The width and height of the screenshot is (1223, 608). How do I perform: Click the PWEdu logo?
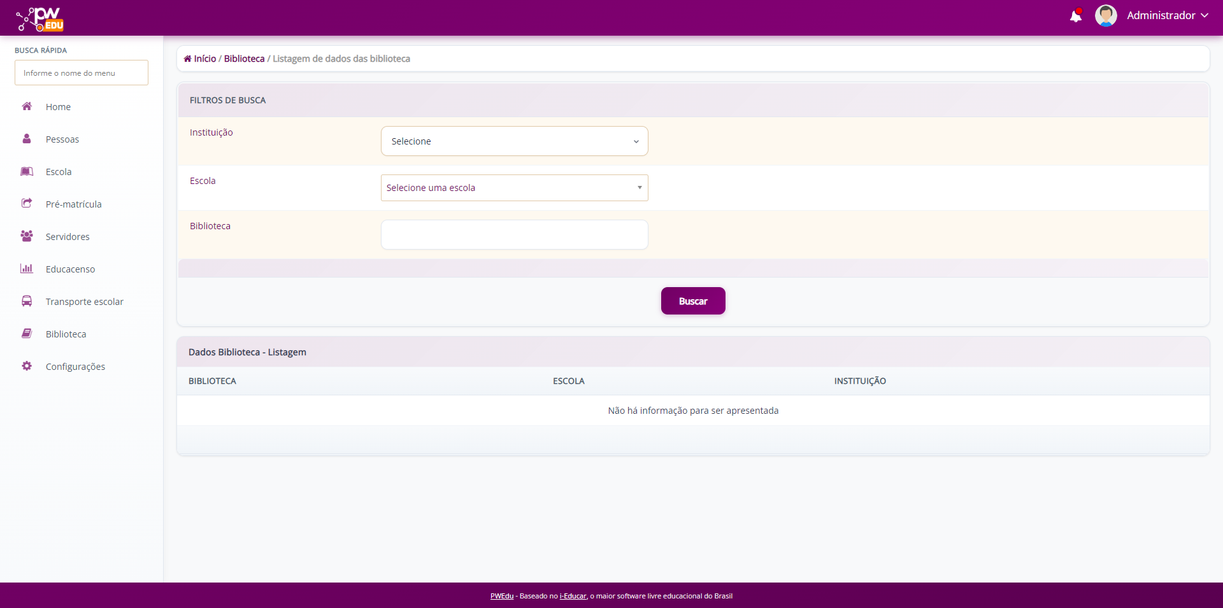click(38, 18)
